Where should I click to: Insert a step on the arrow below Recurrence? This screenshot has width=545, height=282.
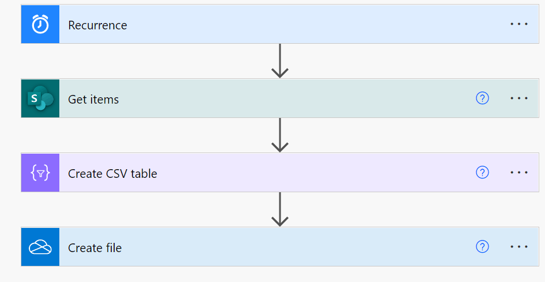click(x=280, y=61)
